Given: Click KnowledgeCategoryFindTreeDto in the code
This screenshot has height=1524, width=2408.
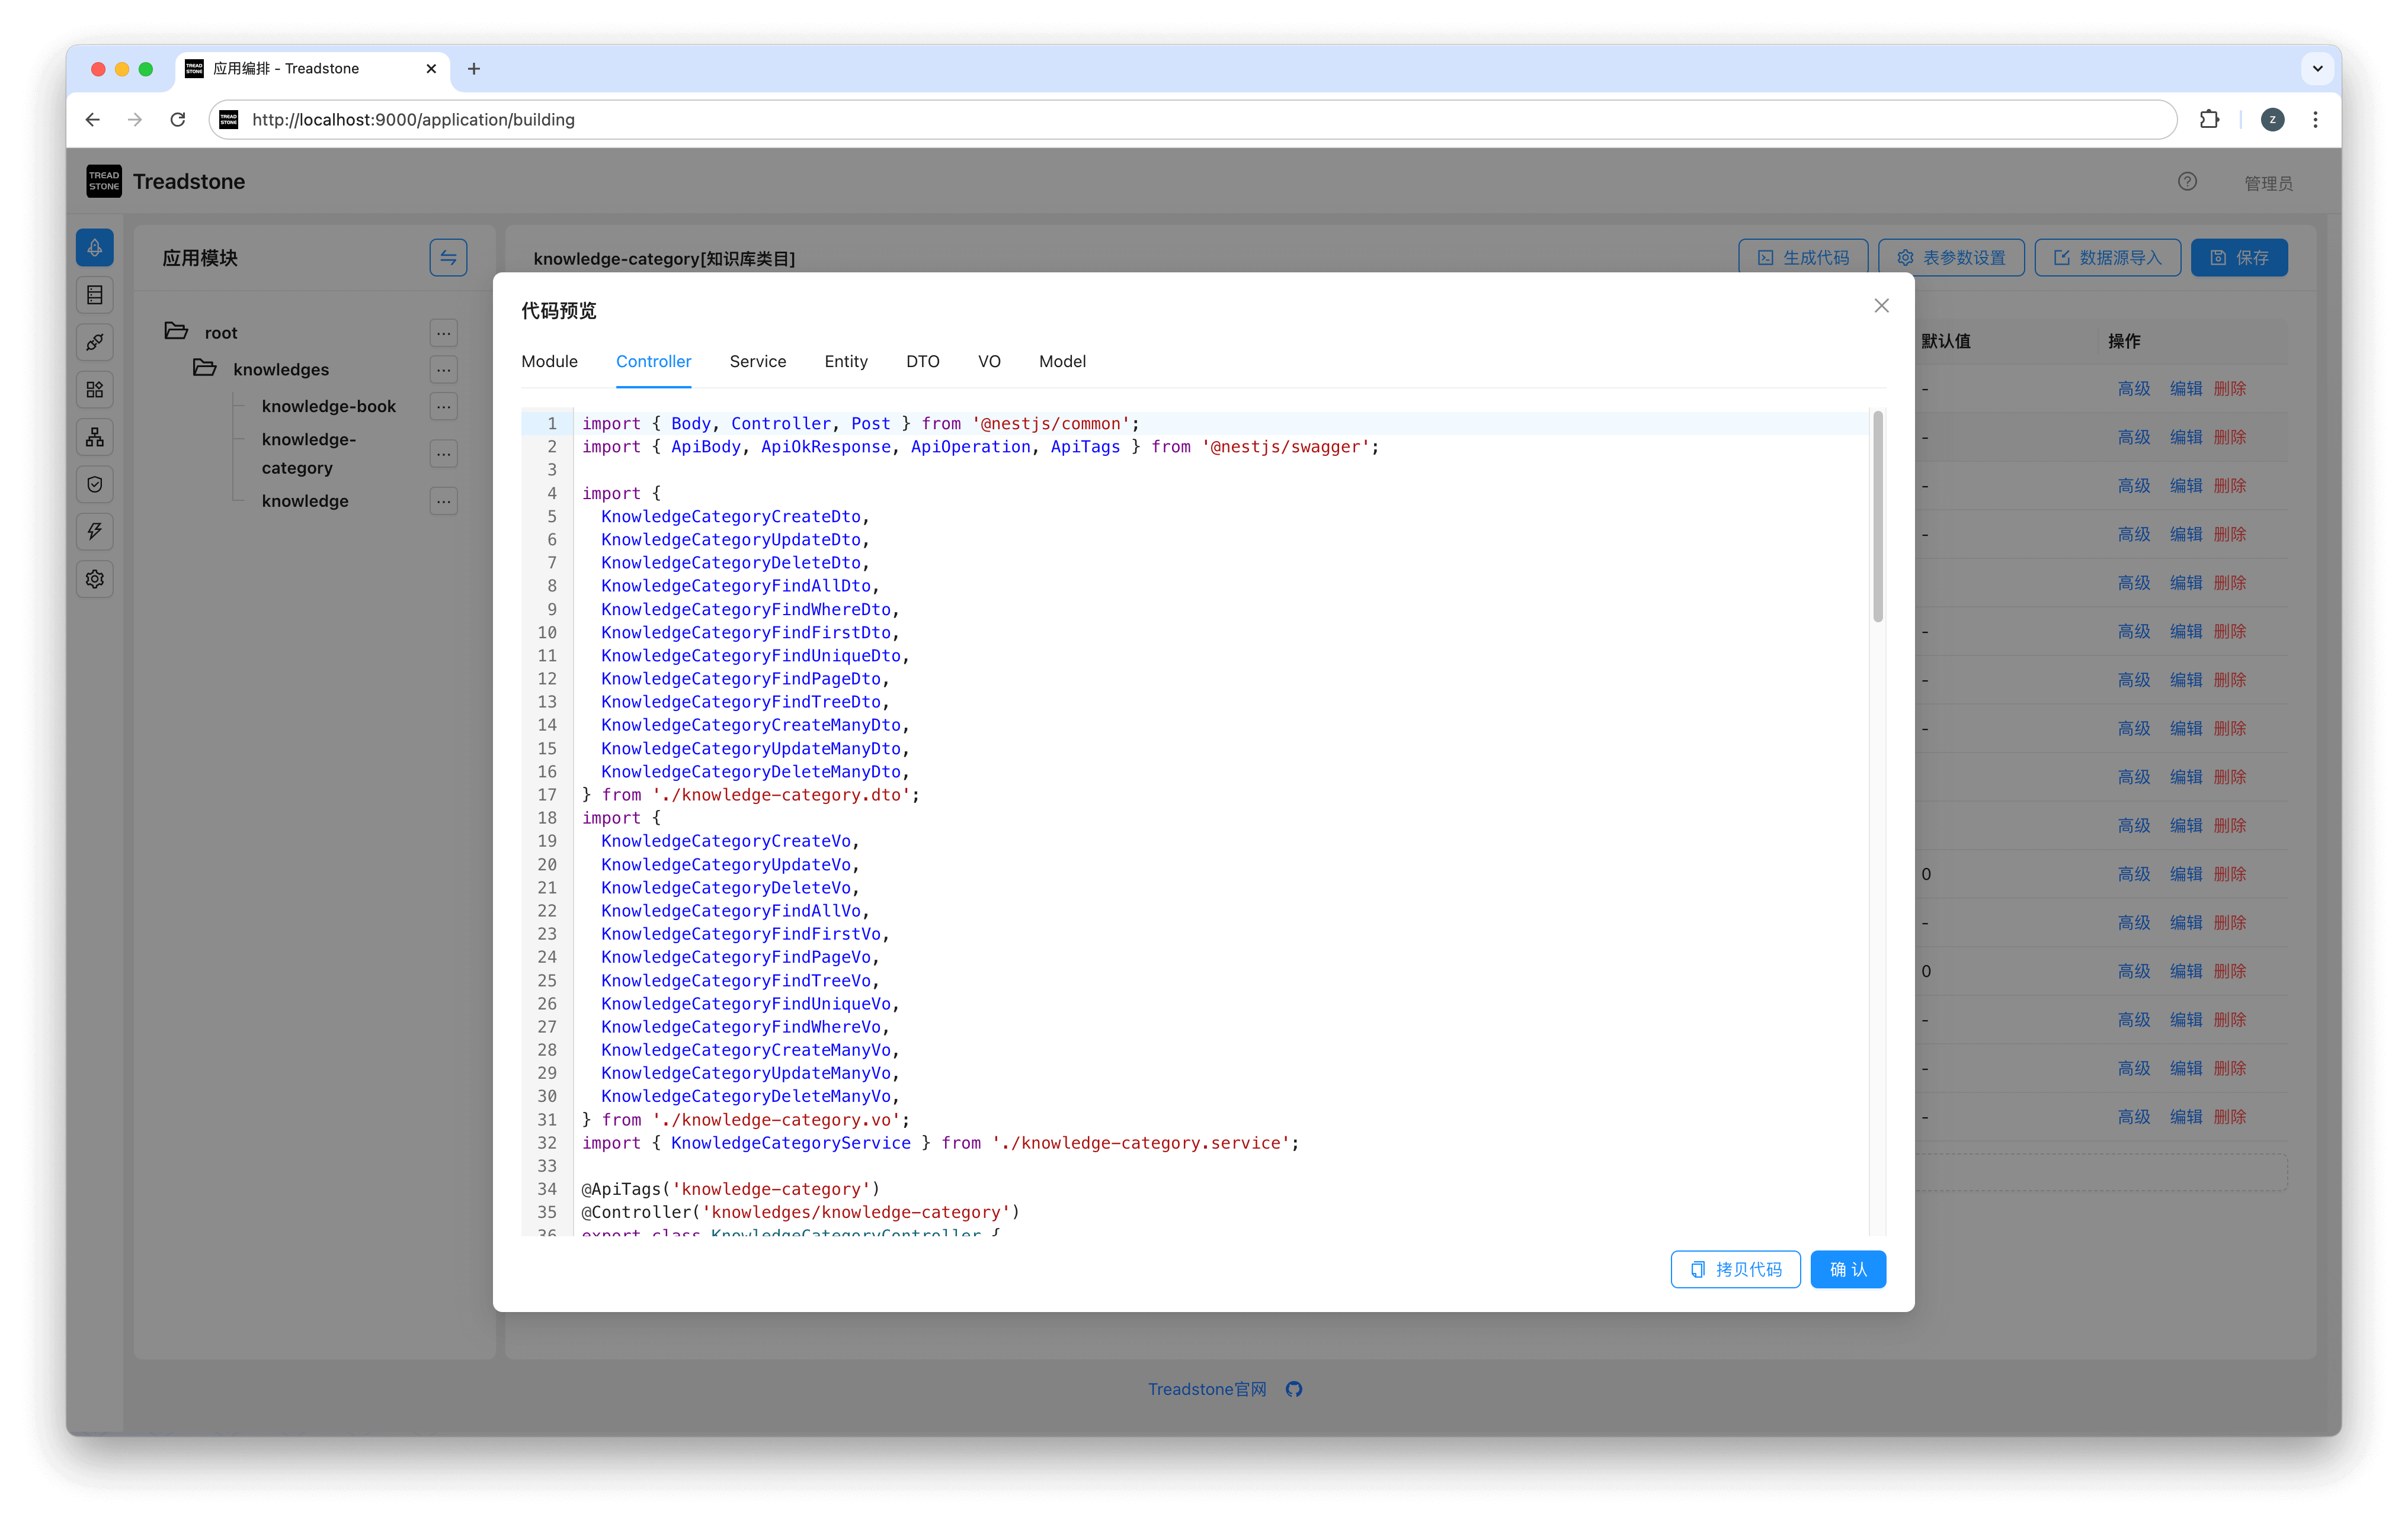Looking at the screenshot, I should 741,703.
